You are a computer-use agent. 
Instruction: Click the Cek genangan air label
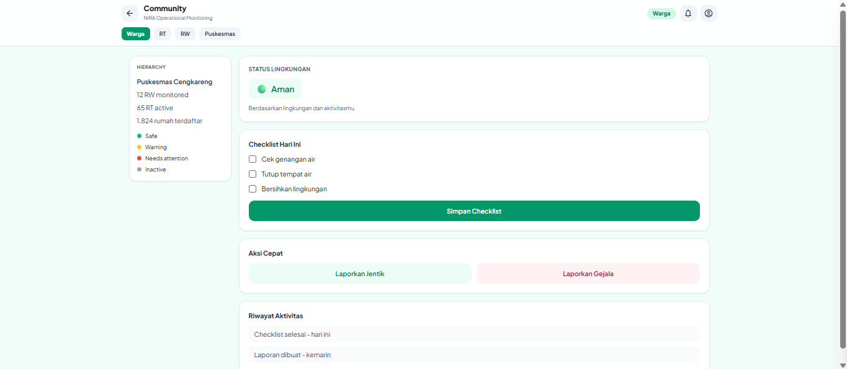click(x=289, y=159)
